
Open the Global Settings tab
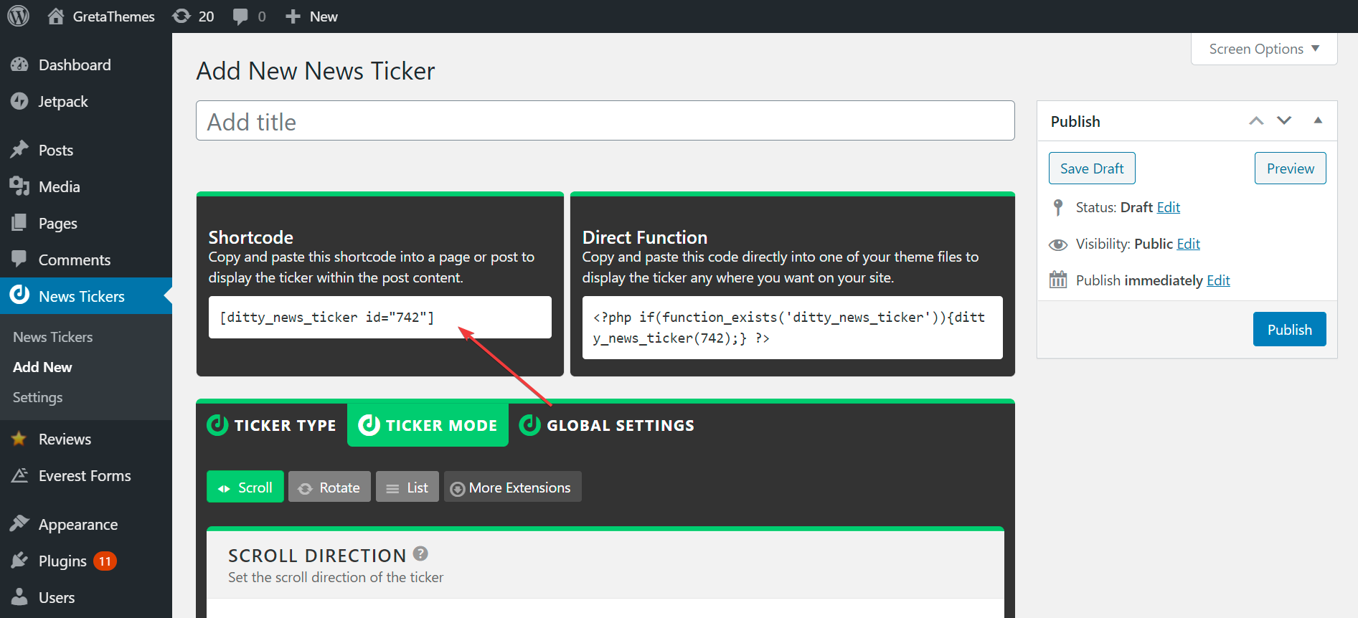click(607, 425)
